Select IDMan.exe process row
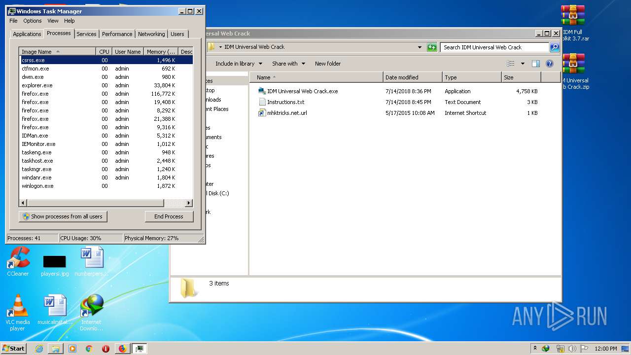Viewport: 631px width, 355px height. click(x=106, y=136)
